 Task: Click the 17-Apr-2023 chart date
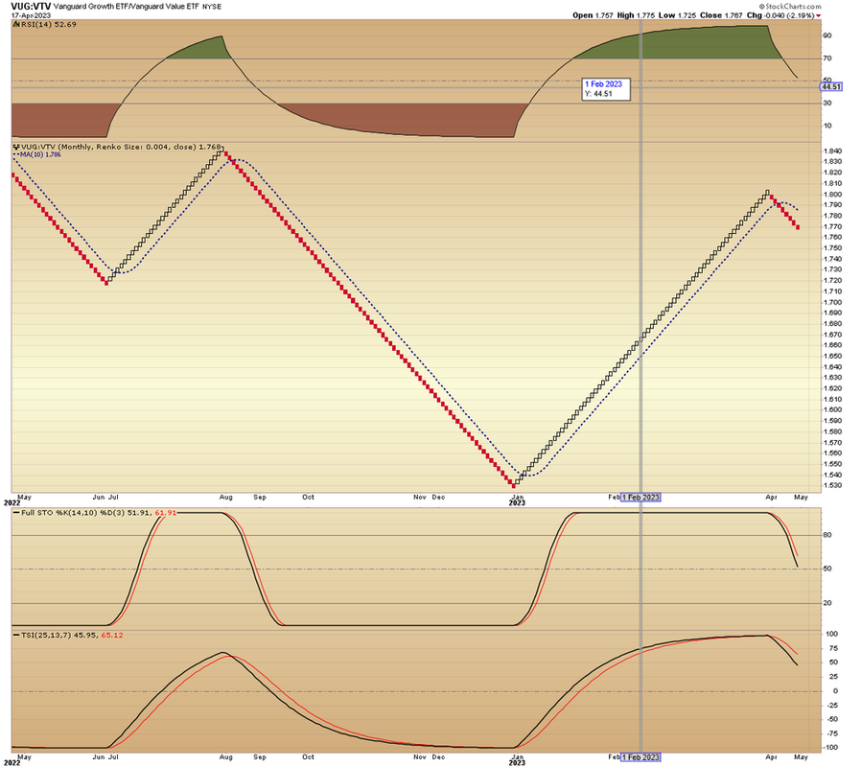tap(31, 15)
